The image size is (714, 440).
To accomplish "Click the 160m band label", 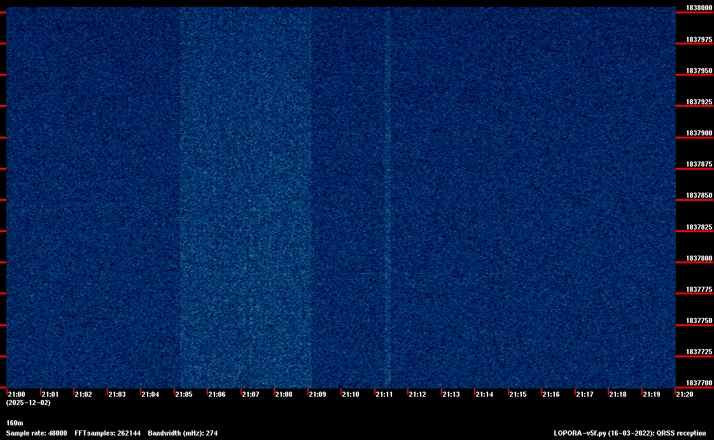I will (15, 423).
